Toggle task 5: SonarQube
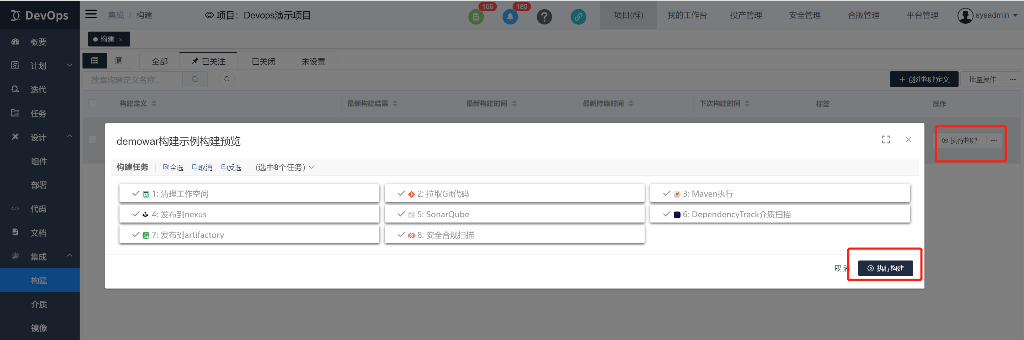The image size is (1024, 340). (x=514, y=214)
